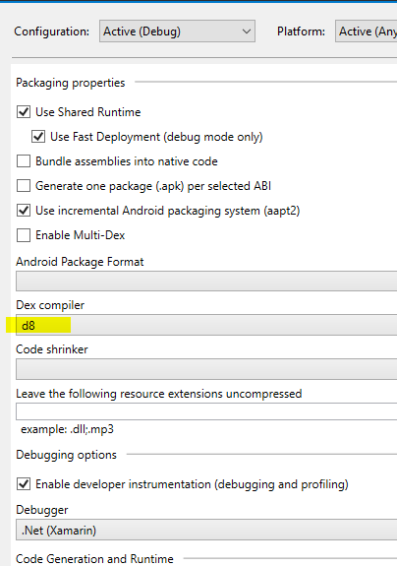Click the Debugging options section heading
This screenshot has height=566, width=397.
tap(66, 455)
